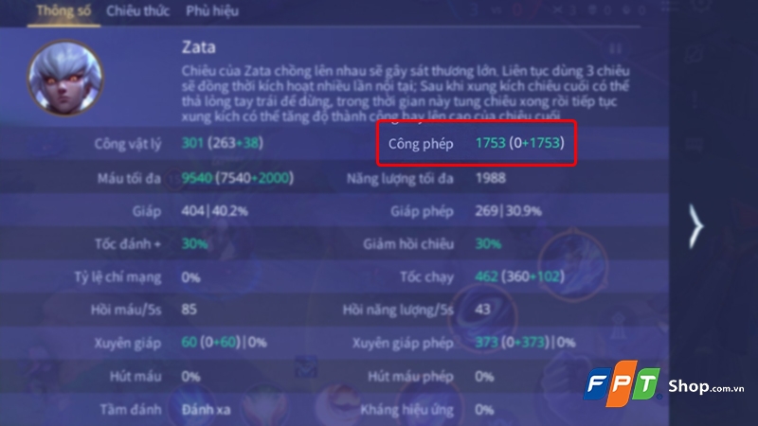Screen dimensions: 758x426
Task: Switch to the Phù hiệu tab
Action: 212,11
